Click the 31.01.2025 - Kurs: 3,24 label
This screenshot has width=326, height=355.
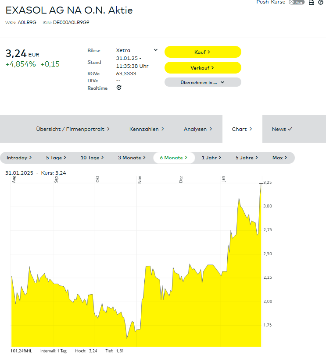[36, 173]
